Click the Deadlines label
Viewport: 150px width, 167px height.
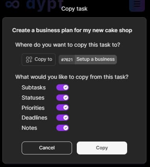click(x=35, y=118)
